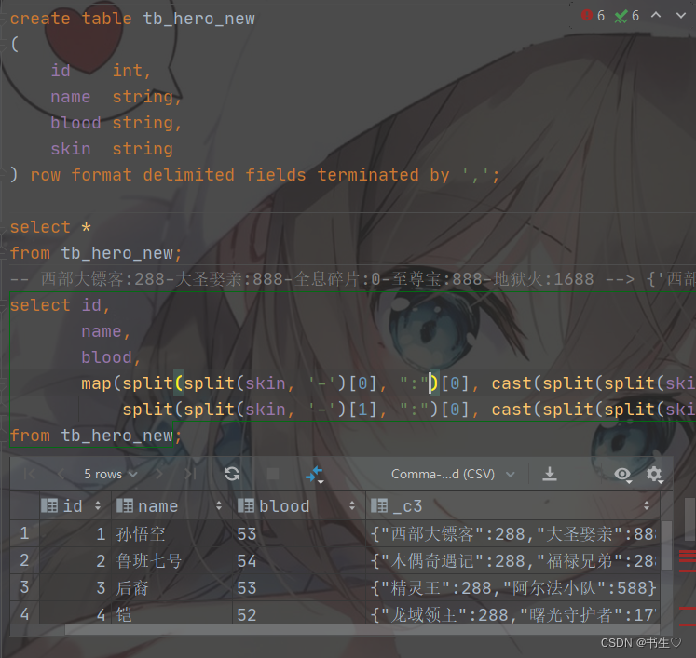Click the blood cell 52
Image resolution: width=696 pixels, height=658 pixels.
(299, 614)
